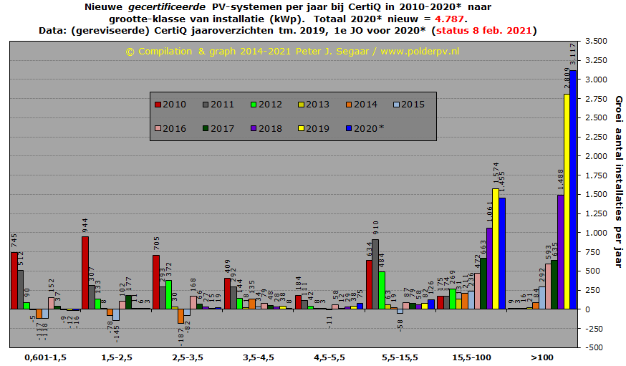
Task: Click the red 2010 bar in 0,601-1,5 group
Action: [x=14, y=281]
